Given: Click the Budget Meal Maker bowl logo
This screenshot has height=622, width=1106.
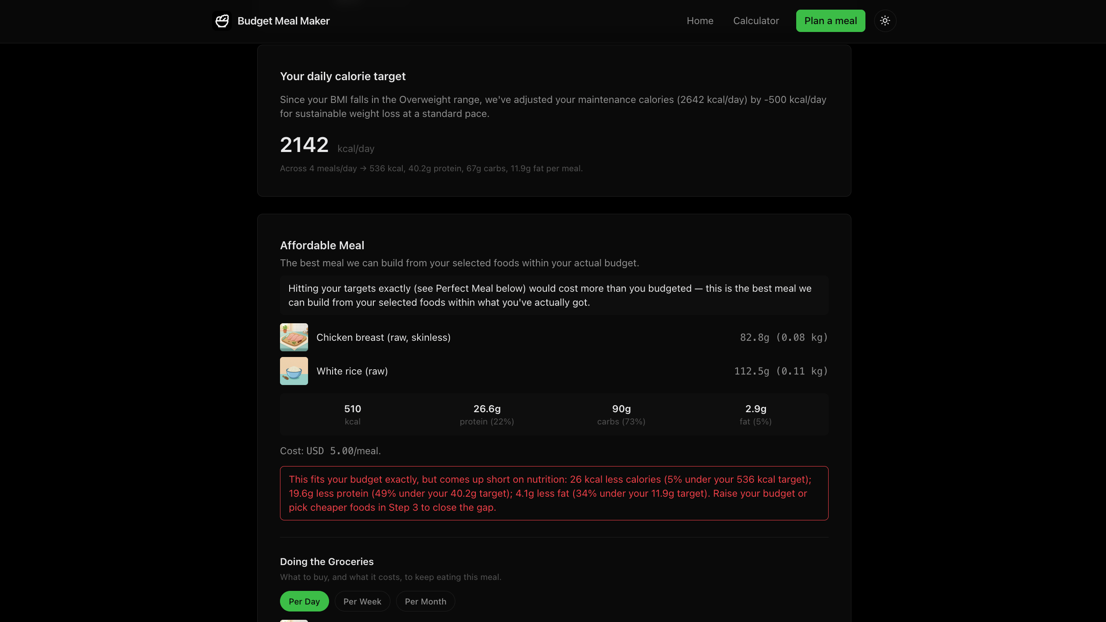Looking at the screenshot, I should [x=222, y=21].
